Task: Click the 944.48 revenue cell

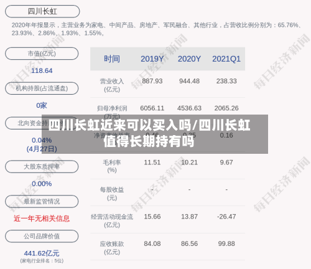Action: 189,81
